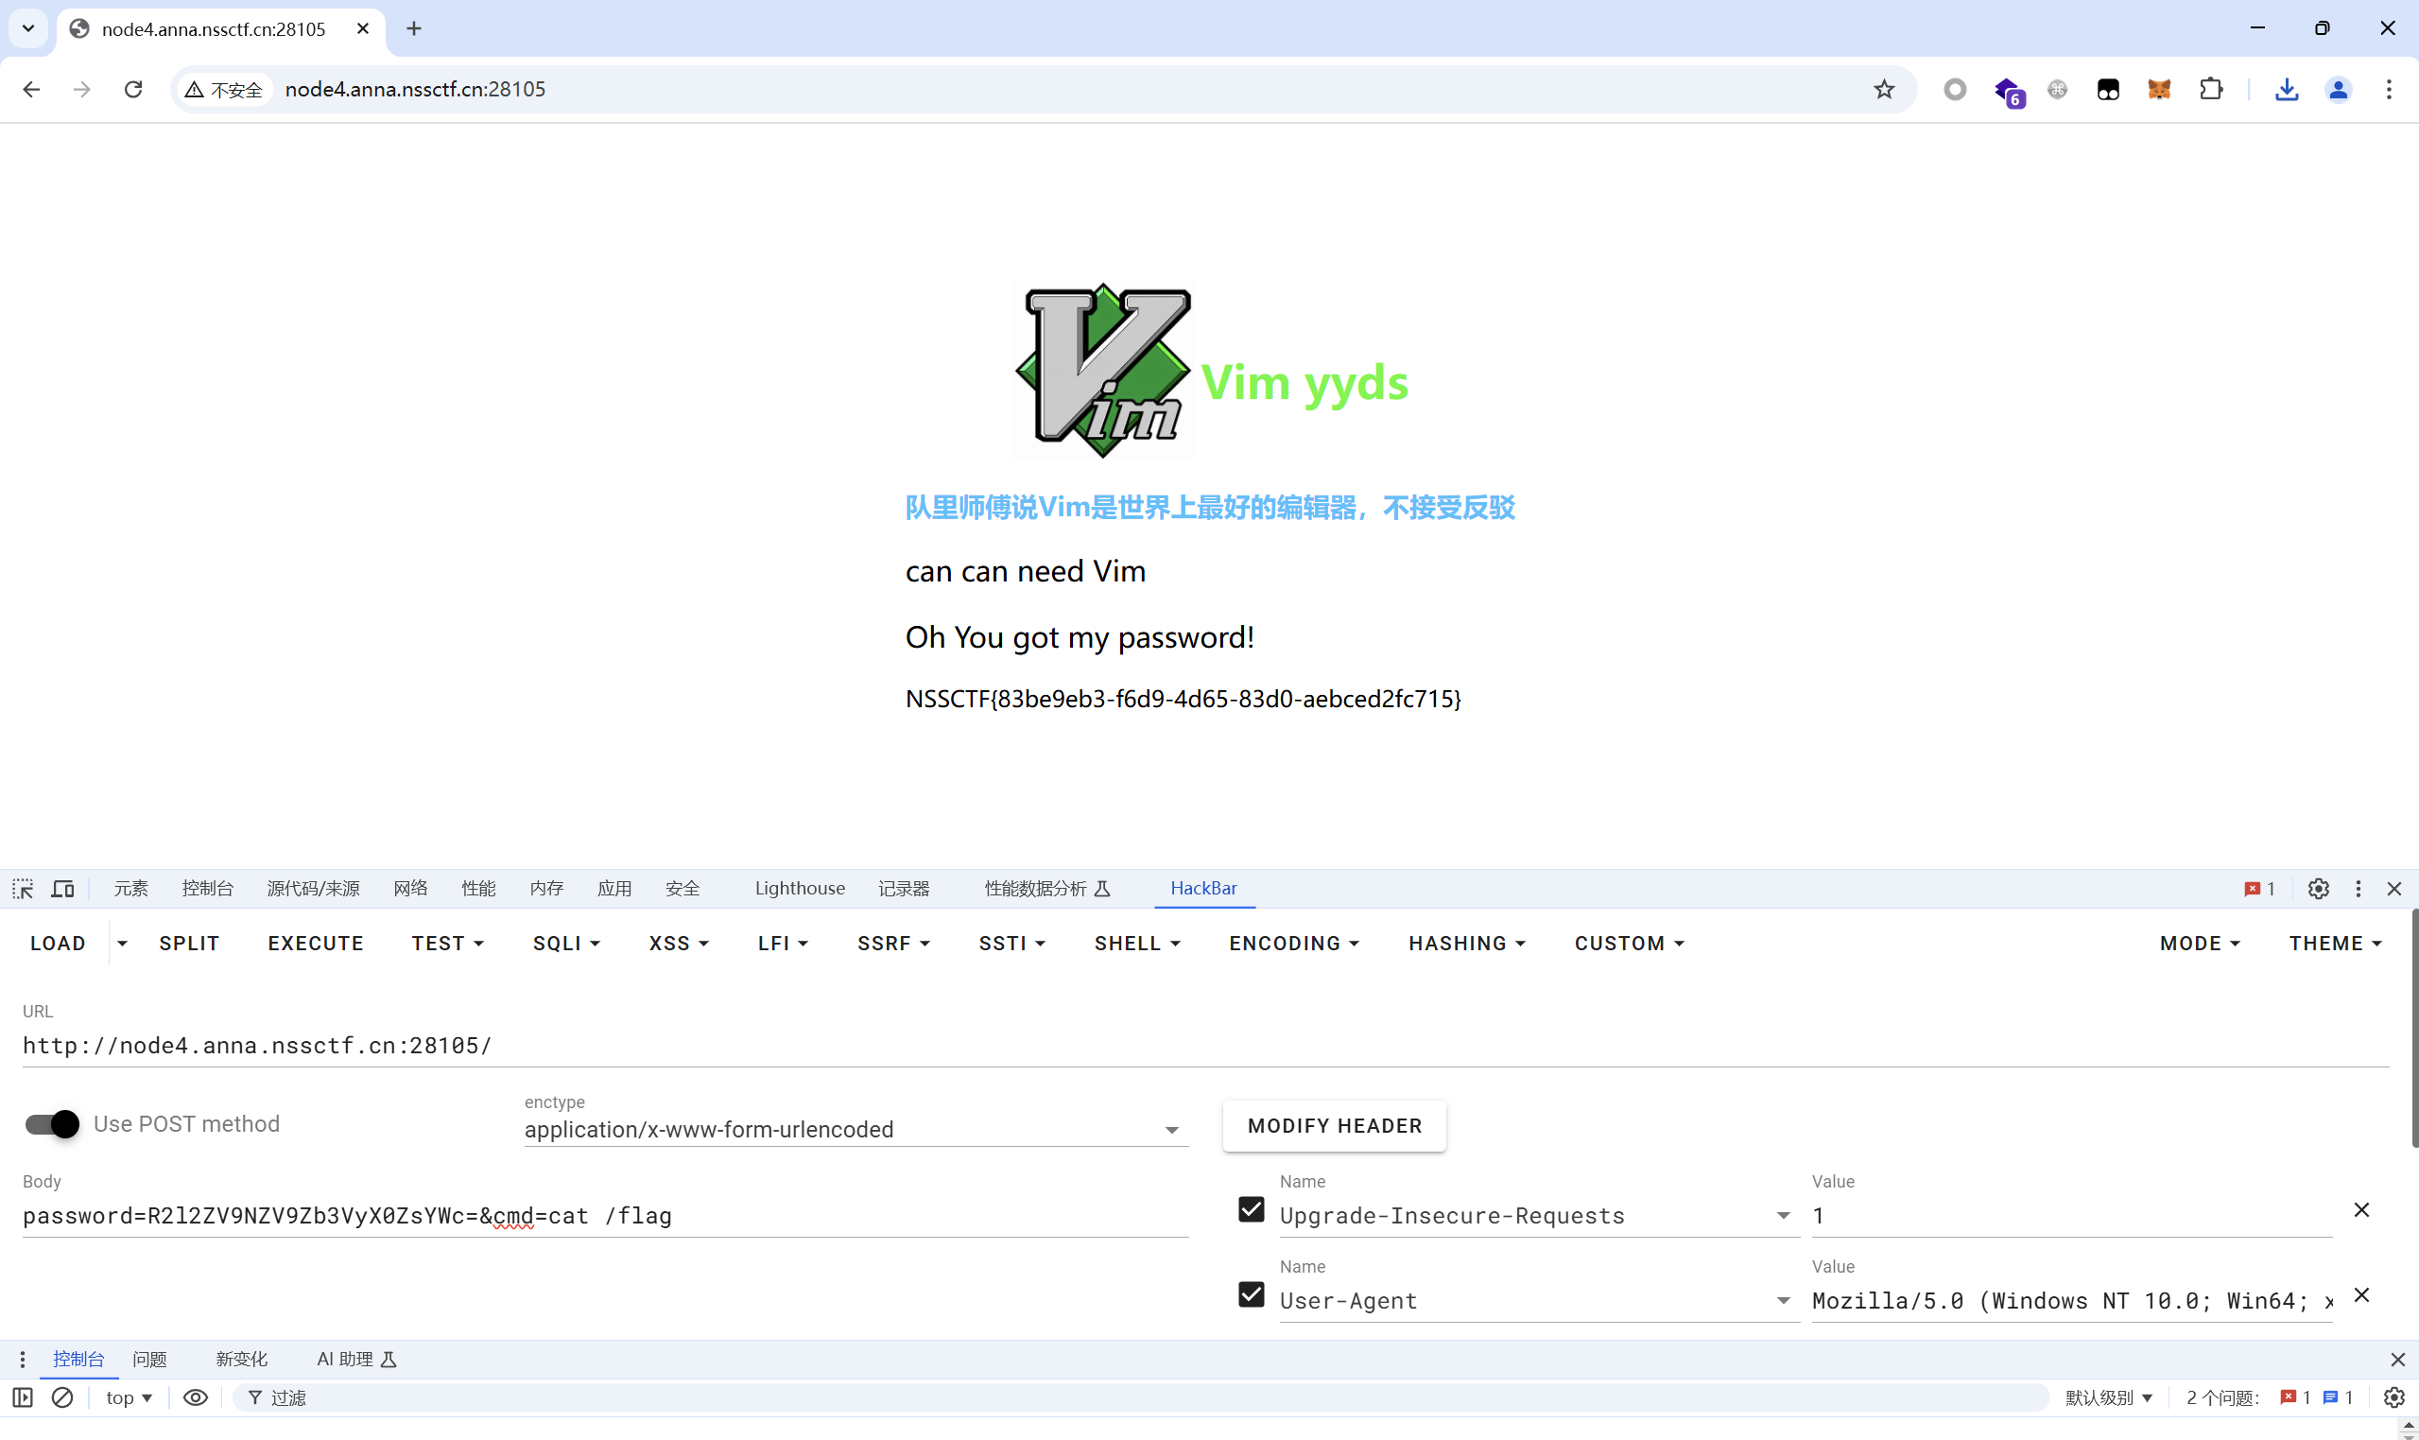2419x1440 pixels.
Task: Go forward to next page
Action: point(82,89)
